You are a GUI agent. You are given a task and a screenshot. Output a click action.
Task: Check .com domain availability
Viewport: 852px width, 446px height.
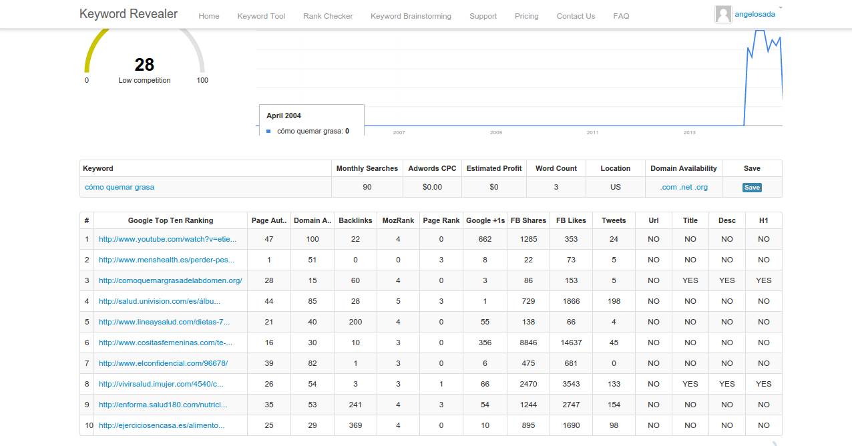[x=668, y=187]
